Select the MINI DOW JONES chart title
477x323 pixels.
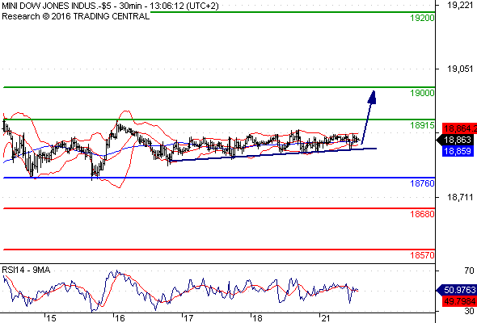[x=110, y=6]
